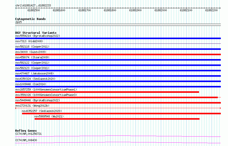The image size is (228, 146).
Task: Select nsv1009446 (Coe2014) label
Action: 31,84
